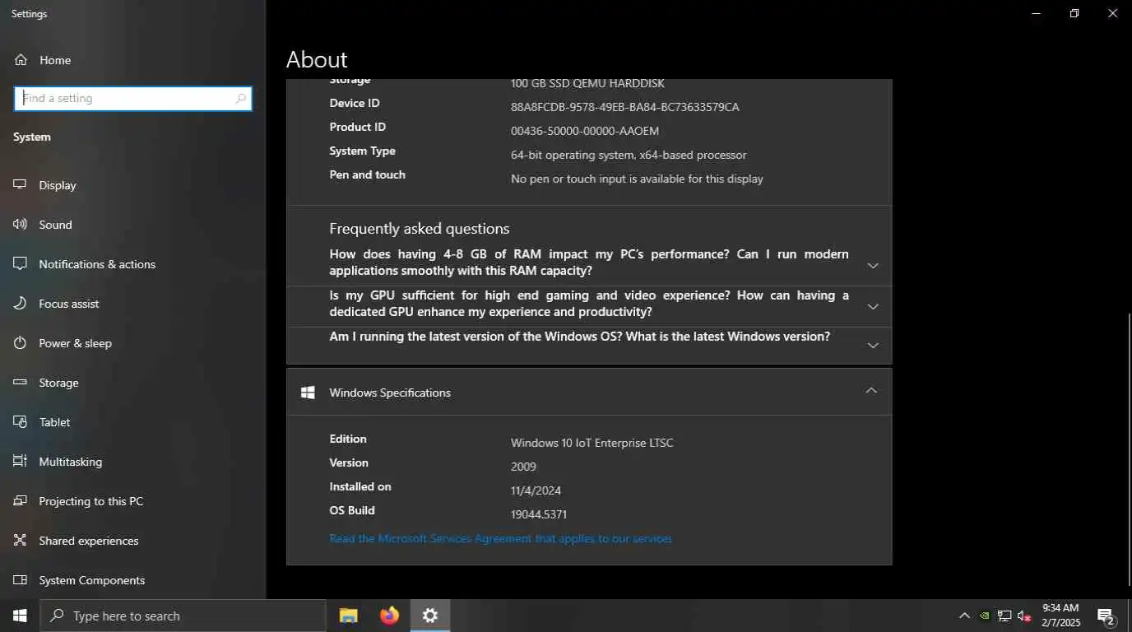Viewport: 1132px width, 632px height.
Task: Click the Sound speaker icon in sidebar
Action: [x=21, y=225]
